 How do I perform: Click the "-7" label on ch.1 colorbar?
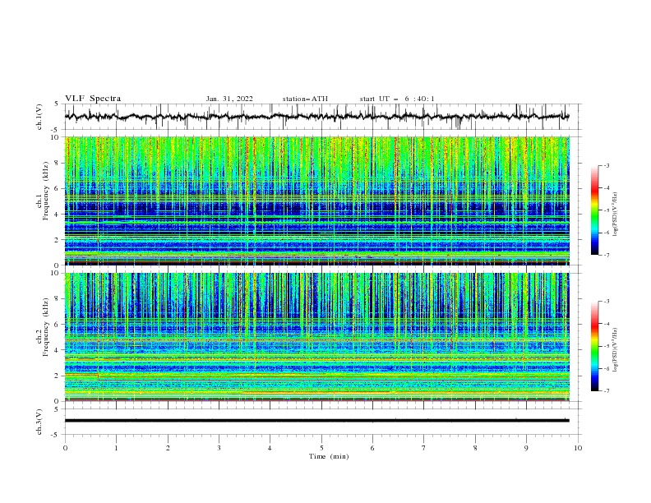pyautogui.click(x=606, y=255)
